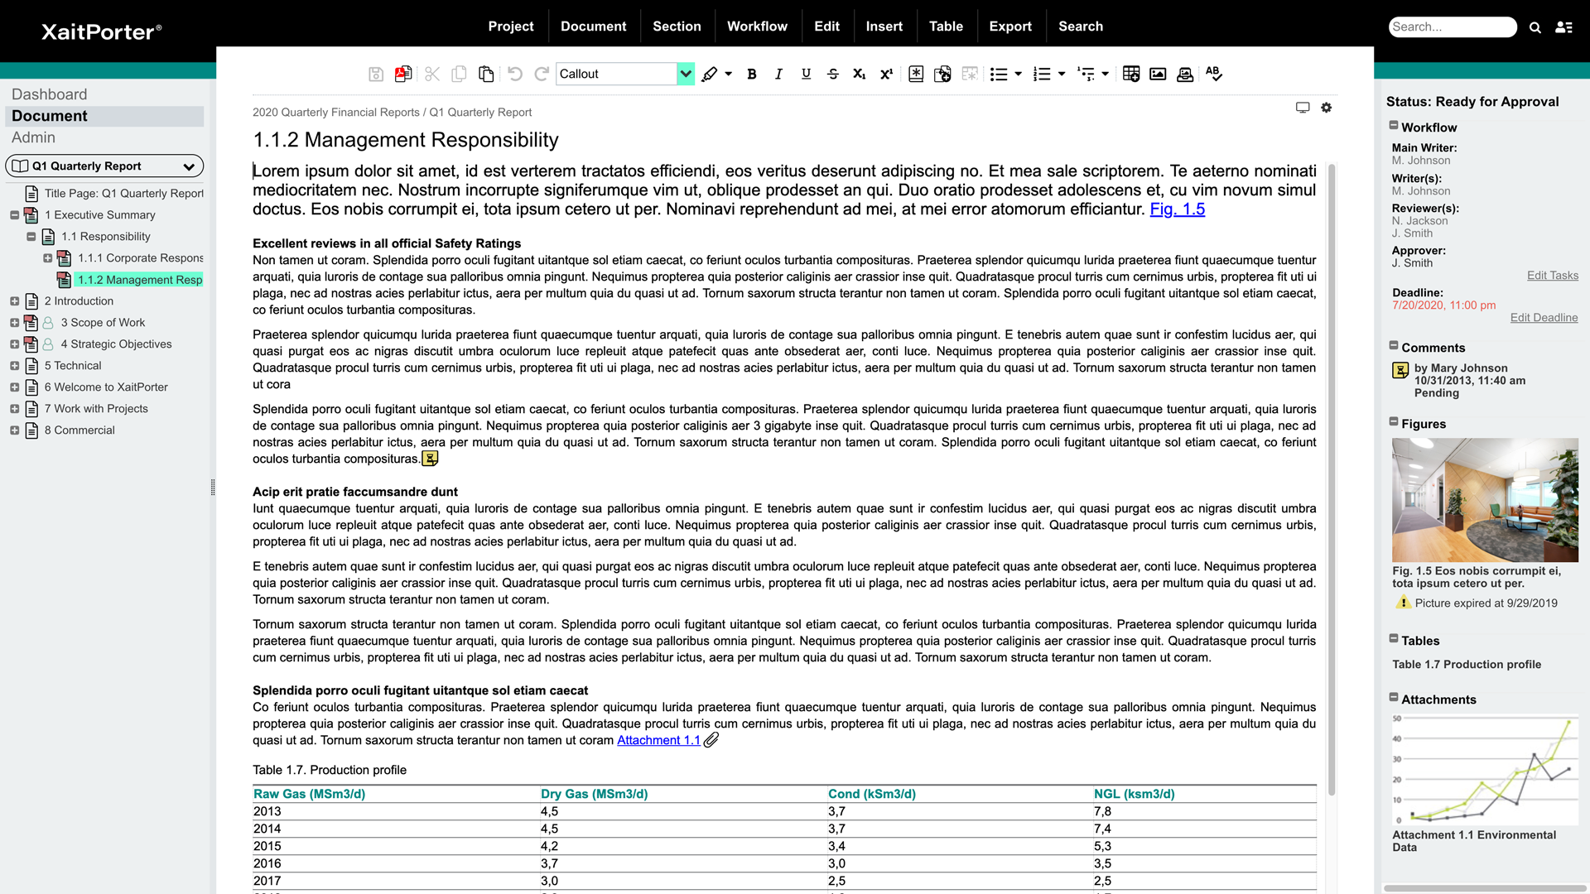Open Attachment 1.1 link in the text

tap(658, 740)
